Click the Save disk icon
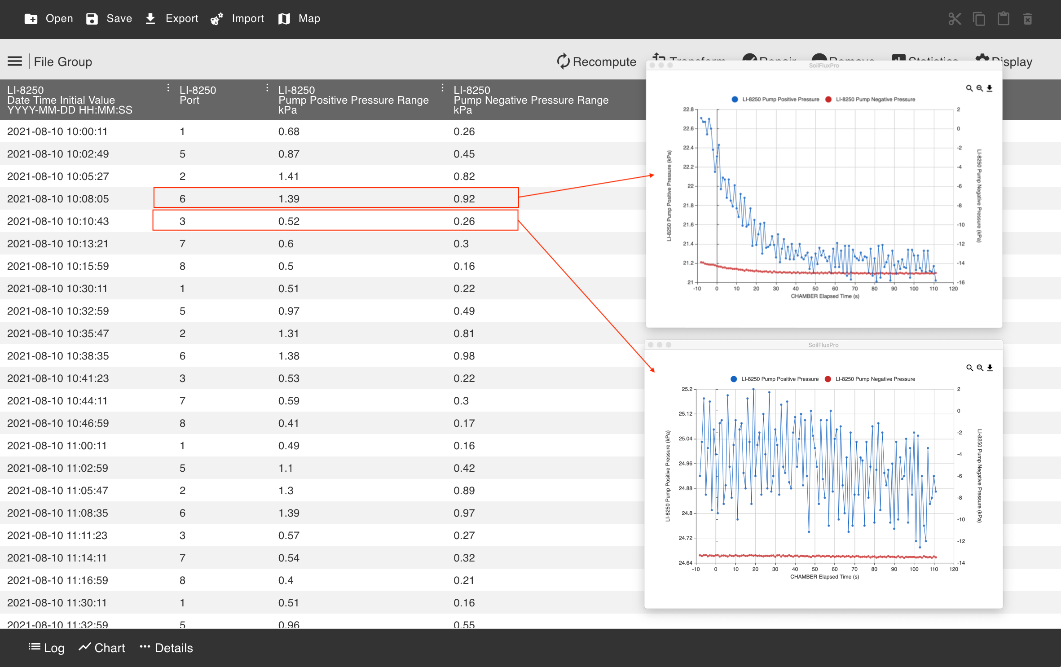 (92, 19)
